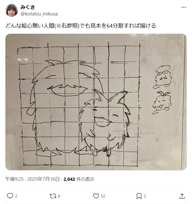Viewport: 192px width, 204px height.
Task: Click the repost count 8
Action: coord(59,196)
